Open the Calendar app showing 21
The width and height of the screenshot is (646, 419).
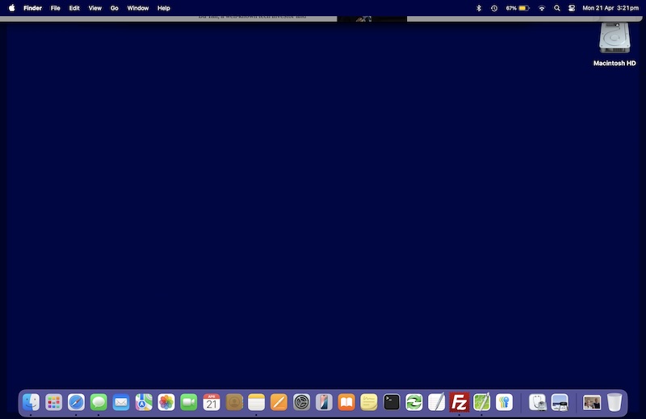(x=212, y=401)
